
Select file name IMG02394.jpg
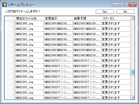29,97
